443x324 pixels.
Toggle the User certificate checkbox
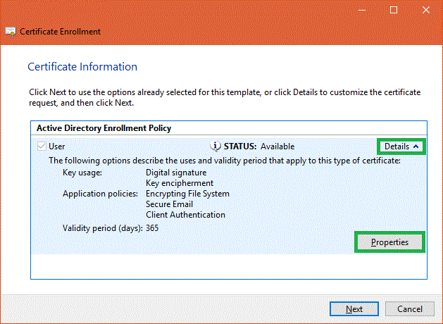point(41,147)
